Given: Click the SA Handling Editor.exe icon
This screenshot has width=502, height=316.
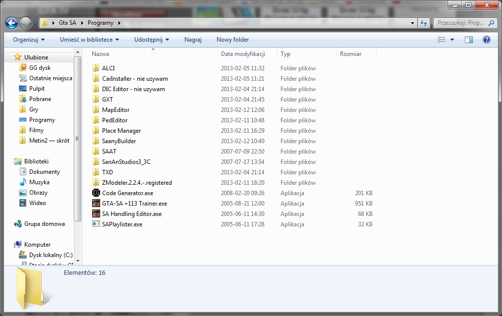Looking at the screenshot, I should point(96,214).
